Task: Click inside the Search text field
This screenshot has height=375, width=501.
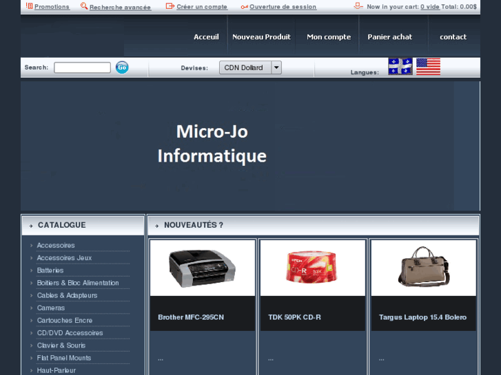Action: pyautogui.click(x=82, y=67)
